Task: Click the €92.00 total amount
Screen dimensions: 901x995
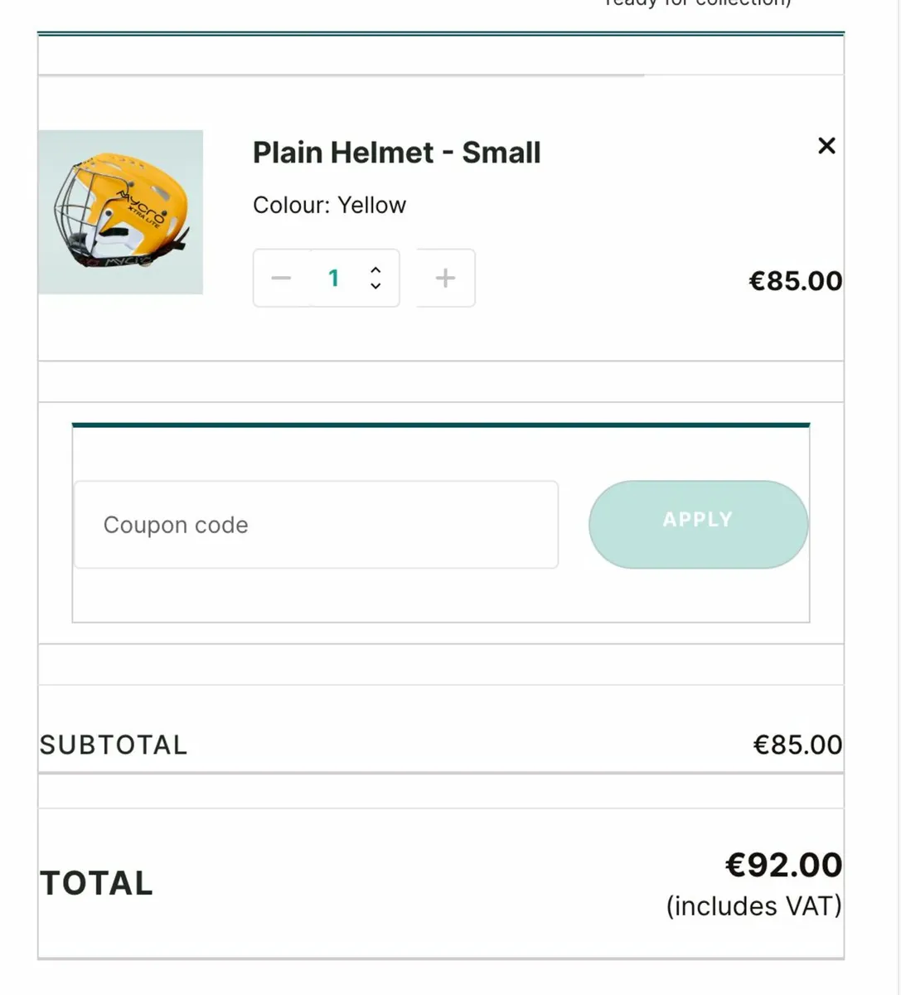Action: pyautogui.click(x=783, y=866)
